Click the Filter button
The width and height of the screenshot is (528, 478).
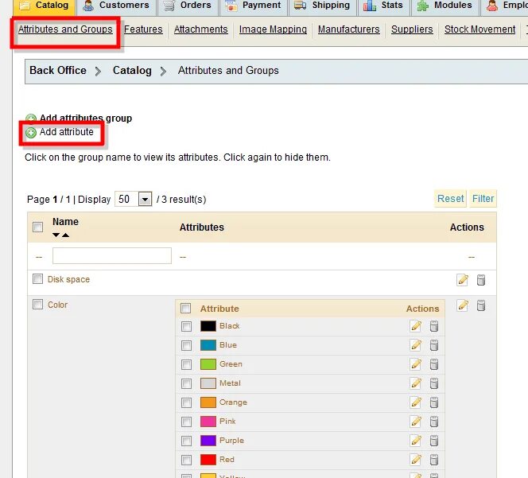coord(483,199)
